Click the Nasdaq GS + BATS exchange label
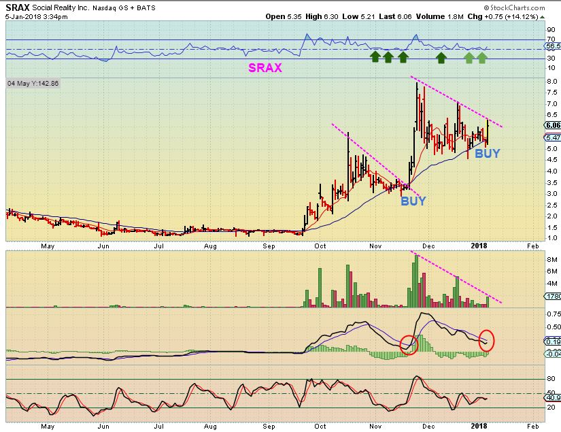 click(x=124, y=8)
